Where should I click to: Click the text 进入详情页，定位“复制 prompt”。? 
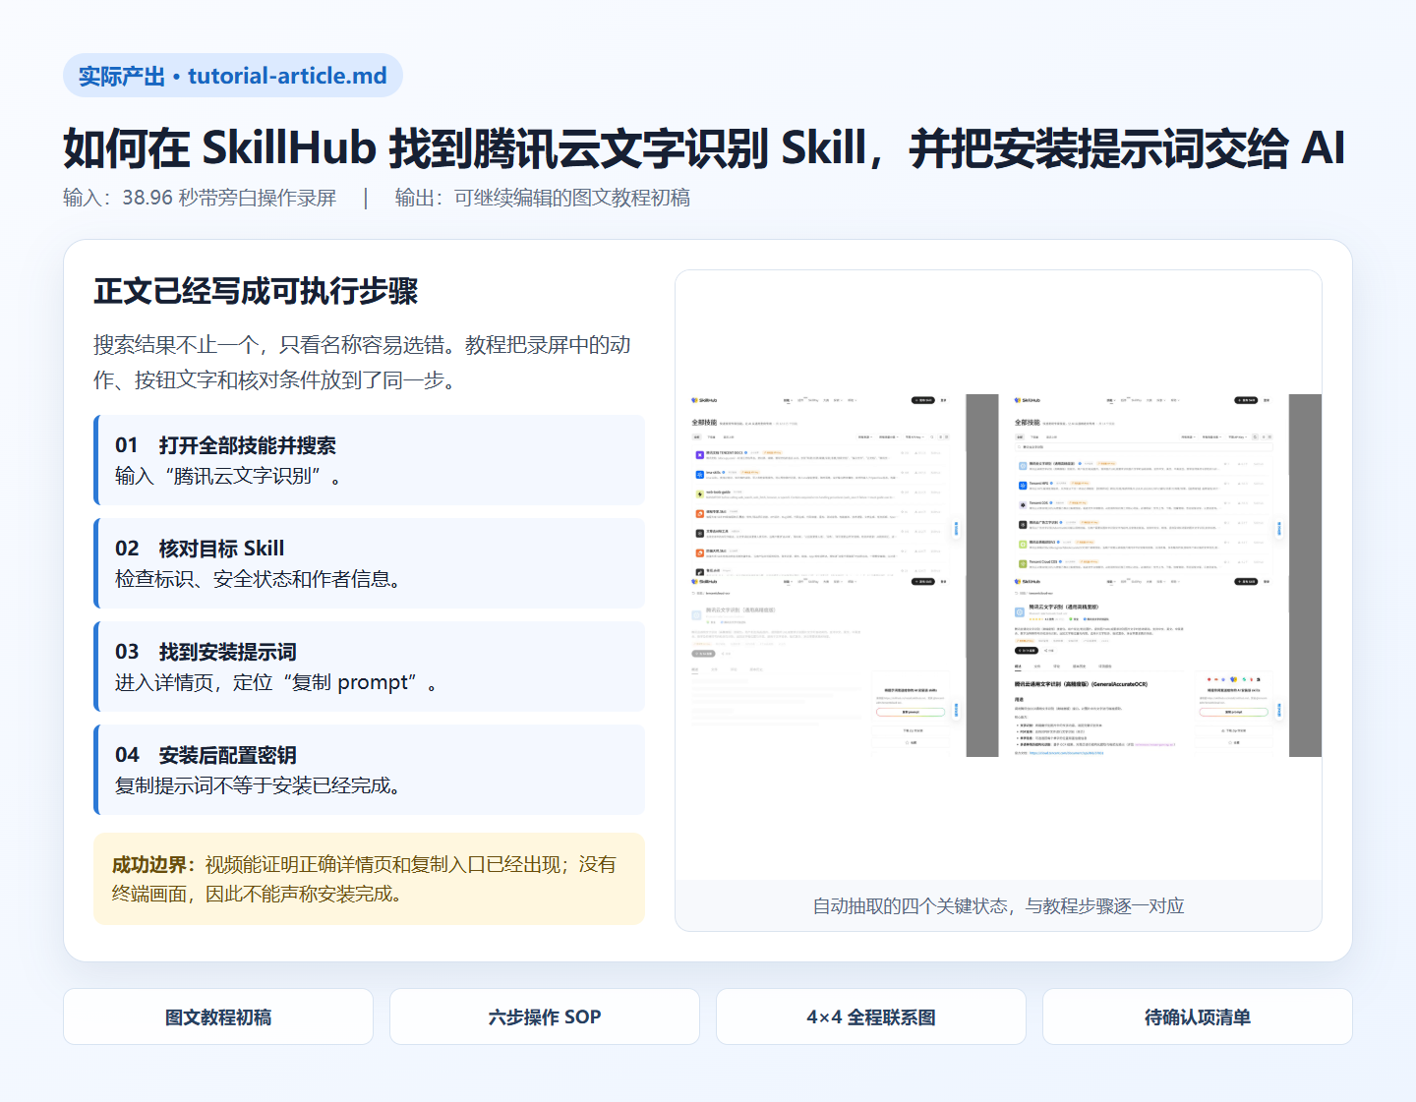[x=276, y=682]
